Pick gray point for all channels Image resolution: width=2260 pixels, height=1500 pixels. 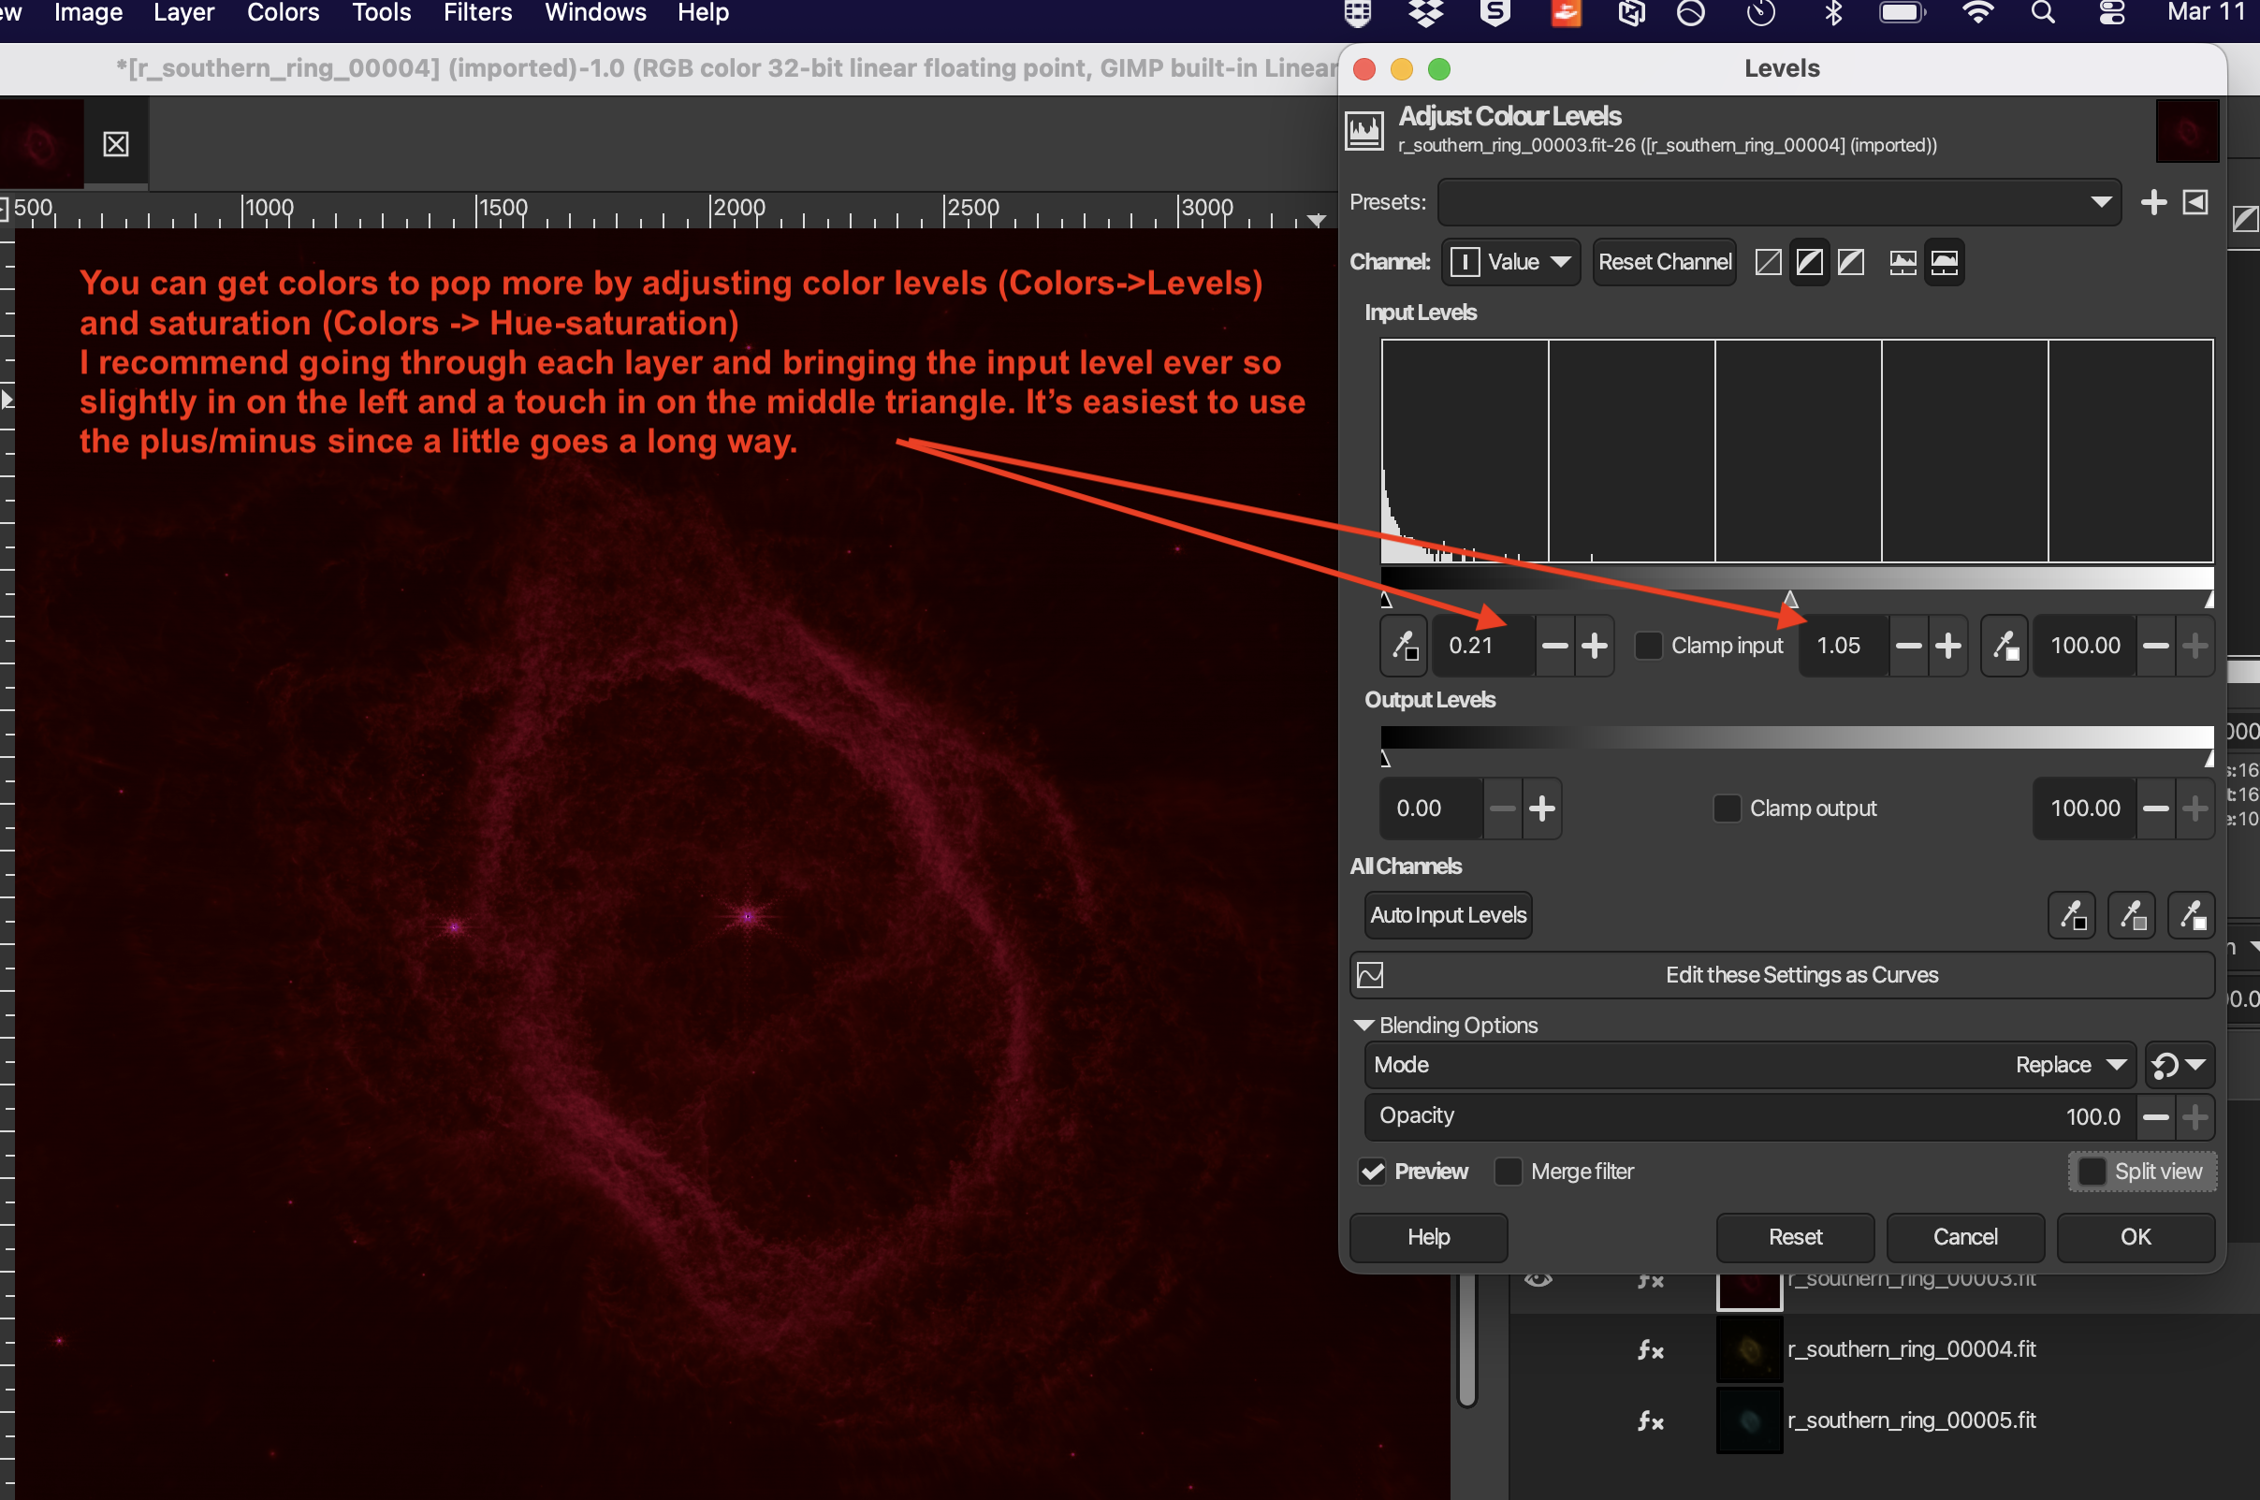tap(2132, 915)
